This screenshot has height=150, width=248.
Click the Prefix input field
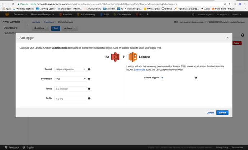(70, 88)
